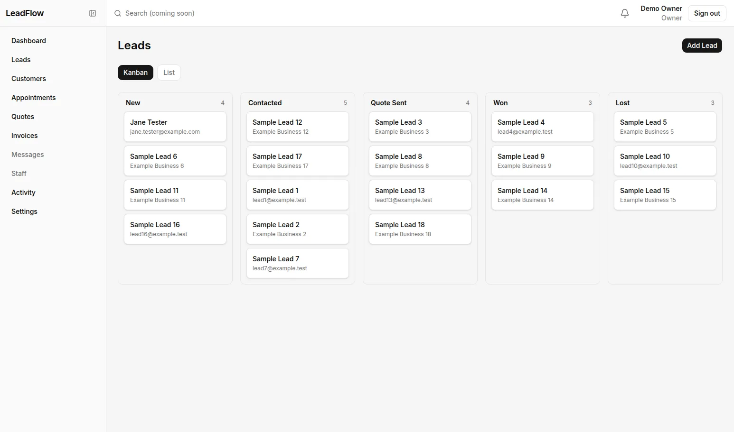Select Sample Lead 13 card

click(420, 195)
